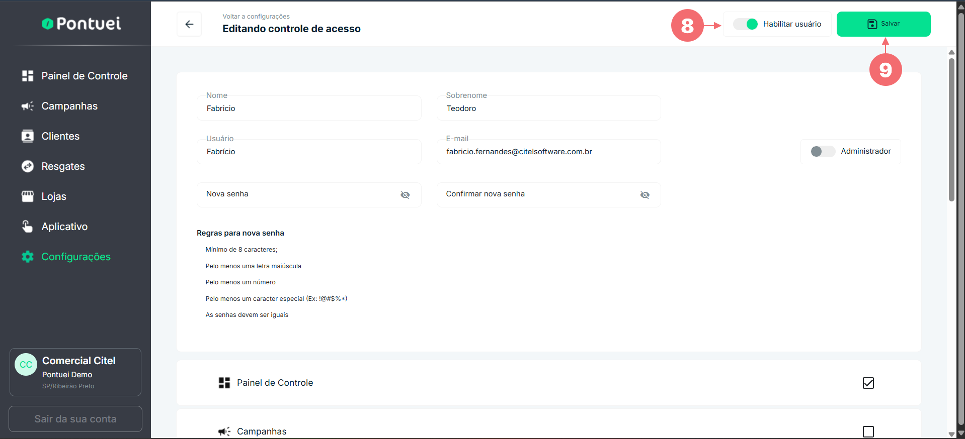Click the Nome input field
965x439 pixels.
coord(308,108)
